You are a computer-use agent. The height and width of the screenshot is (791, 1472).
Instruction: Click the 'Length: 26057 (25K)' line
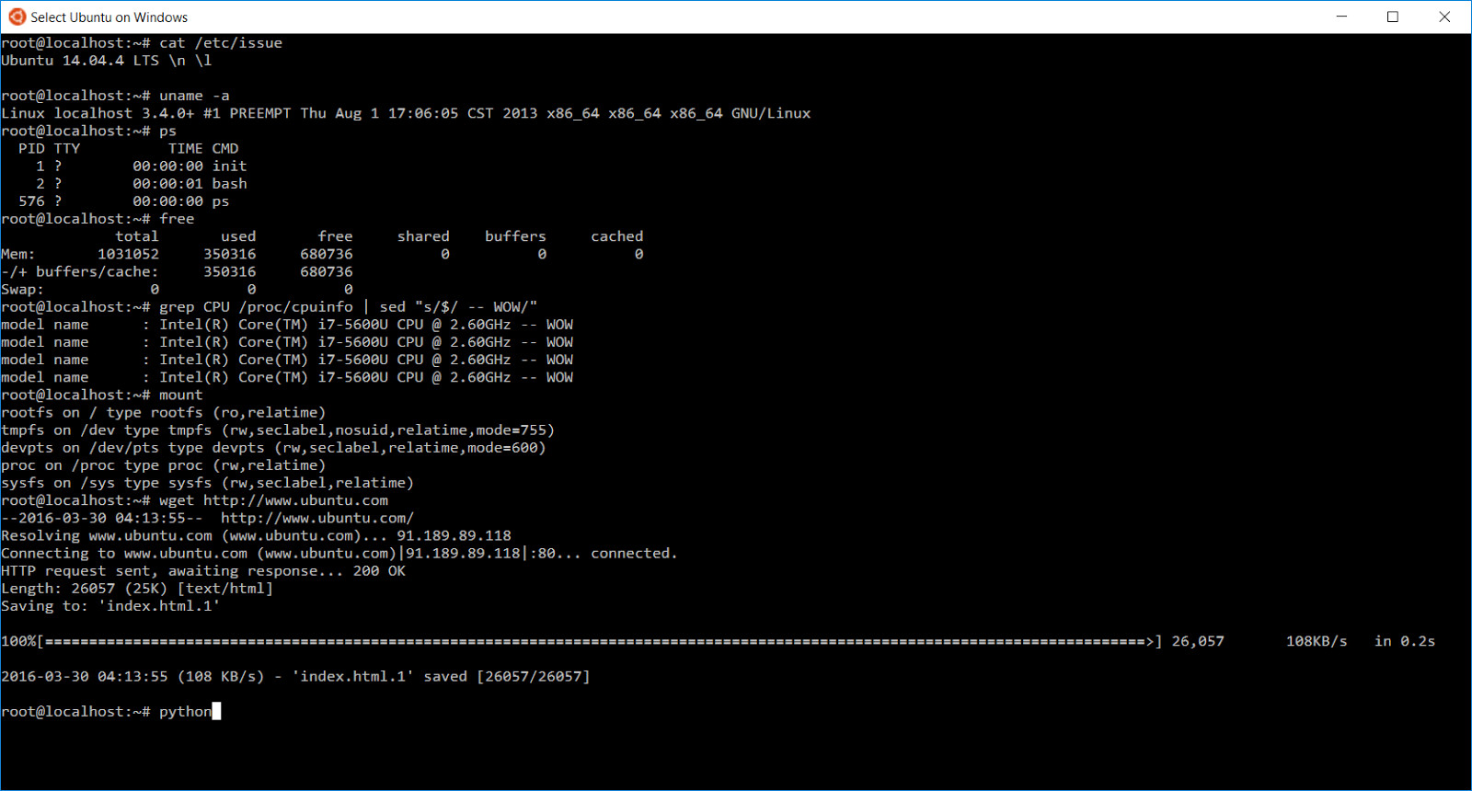(137, 589)
